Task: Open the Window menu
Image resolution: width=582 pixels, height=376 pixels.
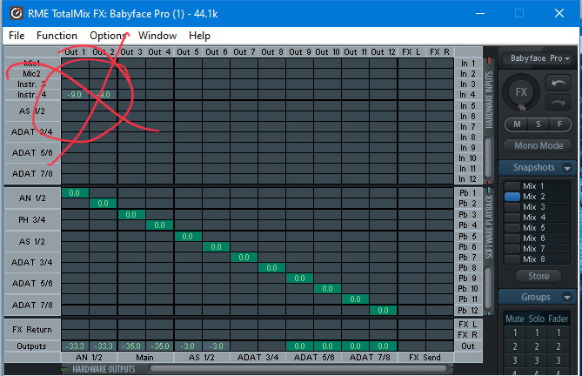Action: point(157,36)
